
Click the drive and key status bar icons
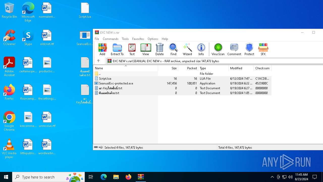point(98,147)
